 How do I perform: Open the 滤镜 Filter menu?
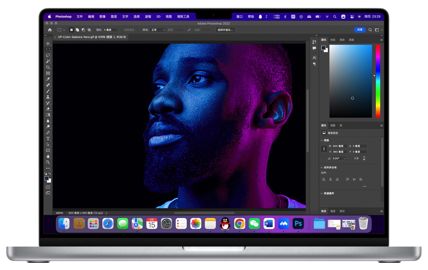point(147,16)
